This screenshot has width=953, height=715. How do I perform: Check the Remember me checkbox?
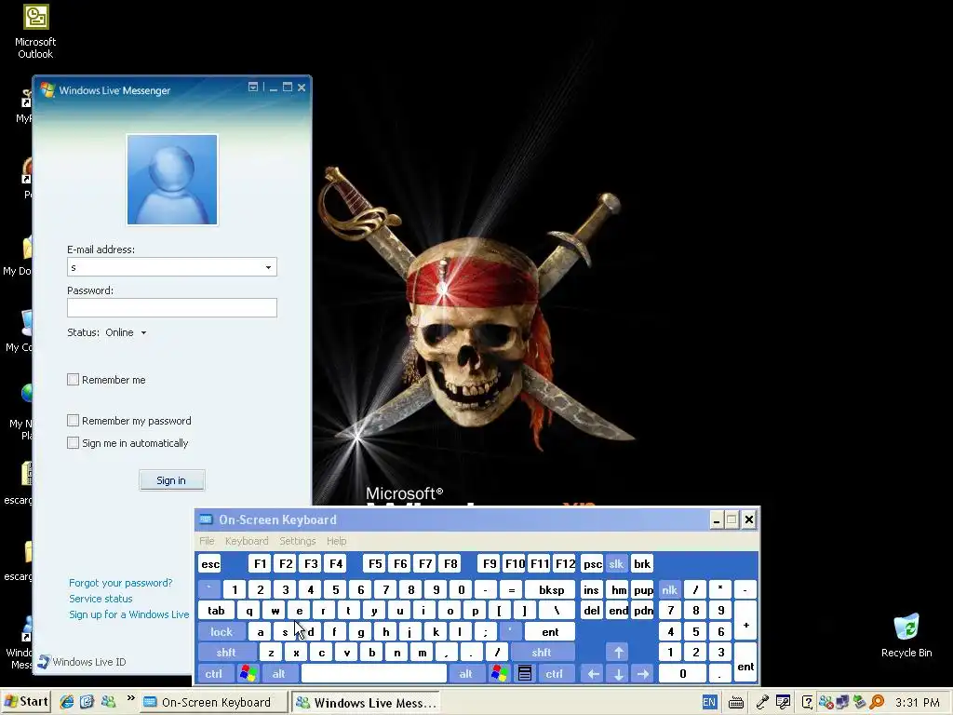[73, 380]
